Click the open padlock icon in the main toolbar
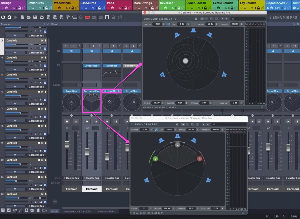Image resolution: width=300 pixels, height=219 pixels. tap(113, 17)
